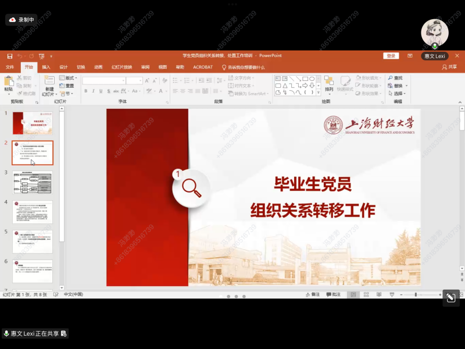
Task: Click Tell me what to do search box
Action: click(x=244, y=67)
